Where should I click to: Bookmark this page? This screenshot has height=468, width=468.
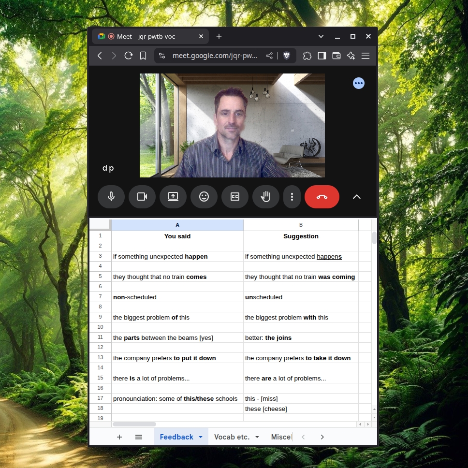coord(143,56)
